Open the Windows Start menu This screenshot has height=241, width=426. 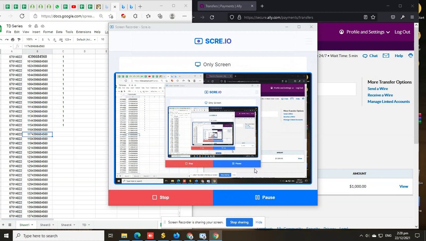coord(6,236)
